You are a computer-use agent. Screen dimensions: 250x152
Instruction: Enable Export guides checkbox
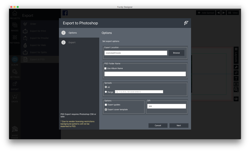pyautogui.click(x=106, y=105)
